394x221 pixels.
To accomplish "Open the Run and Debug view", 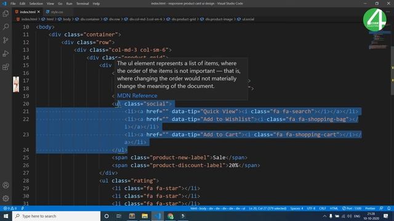I will pos(6,53).
